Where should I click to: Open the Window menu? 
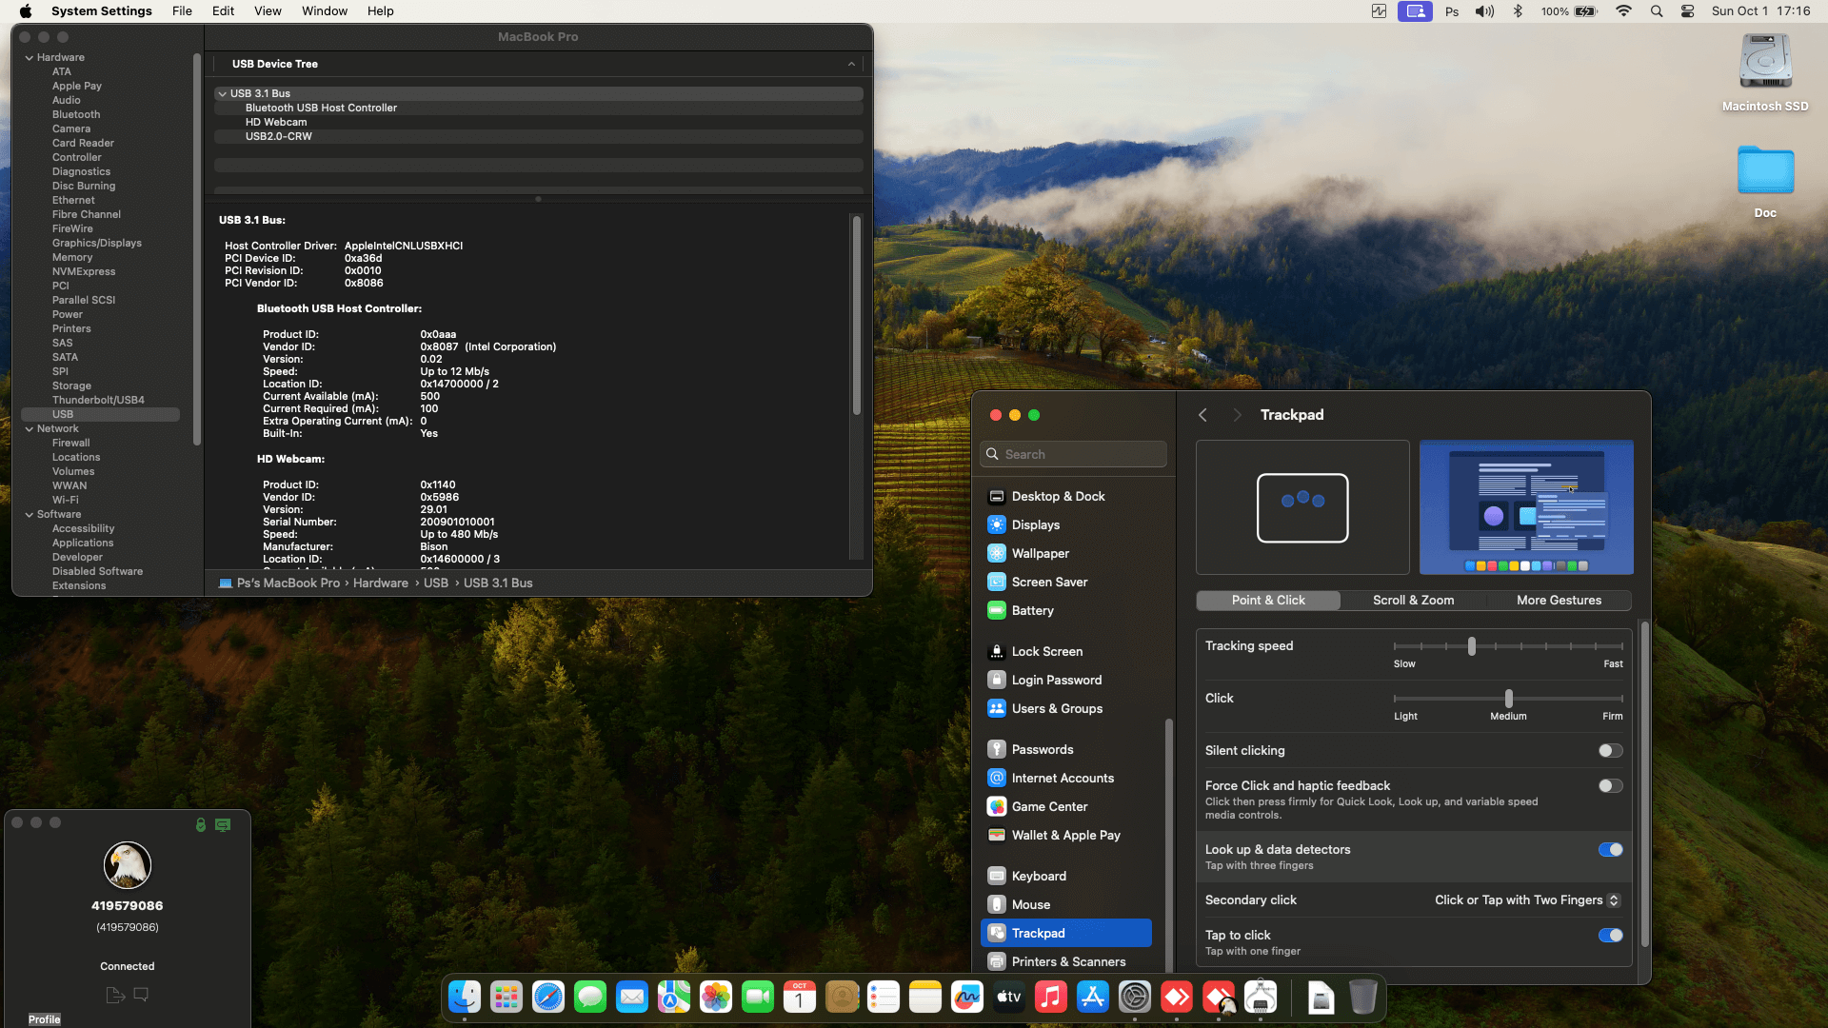click(x=324, y=11)
